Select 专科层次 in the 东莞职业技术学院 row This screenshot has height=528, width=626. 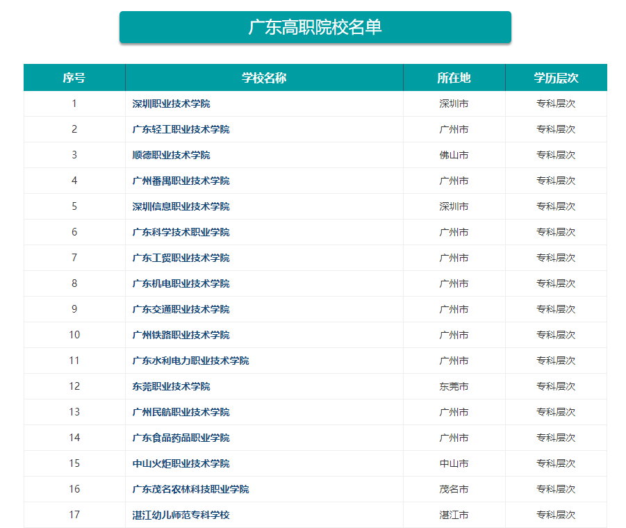556,386
